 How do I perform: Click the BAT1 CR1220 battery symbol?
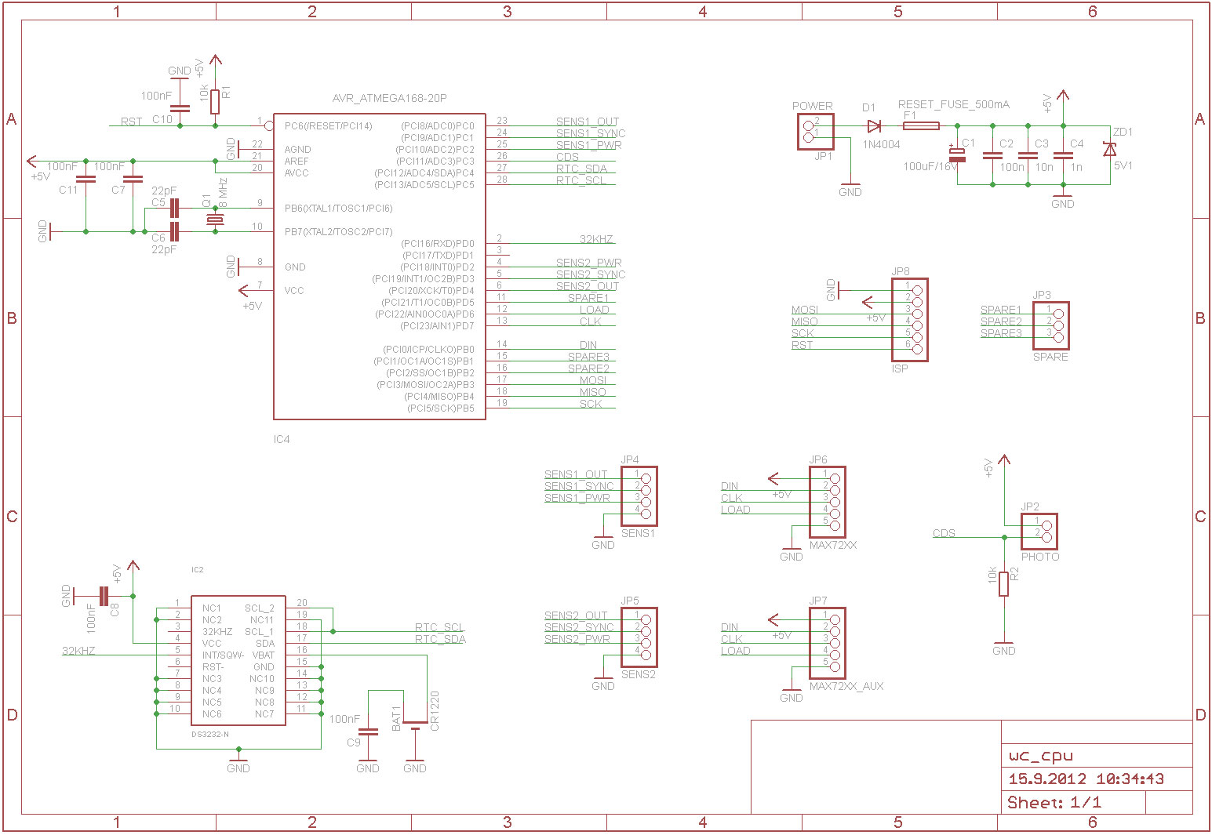414,724
